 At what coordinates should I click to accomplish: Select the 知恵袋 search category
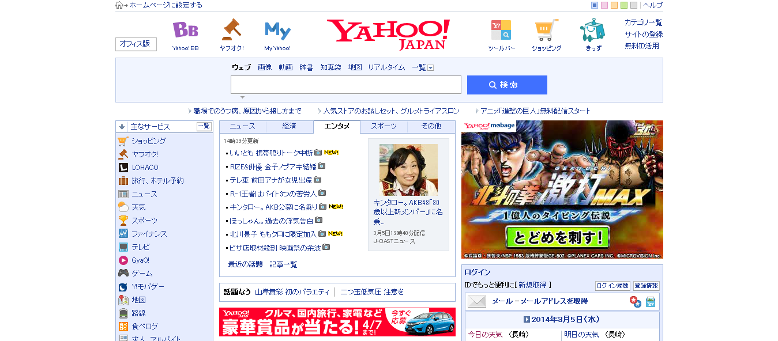click(x=330, y=67)
